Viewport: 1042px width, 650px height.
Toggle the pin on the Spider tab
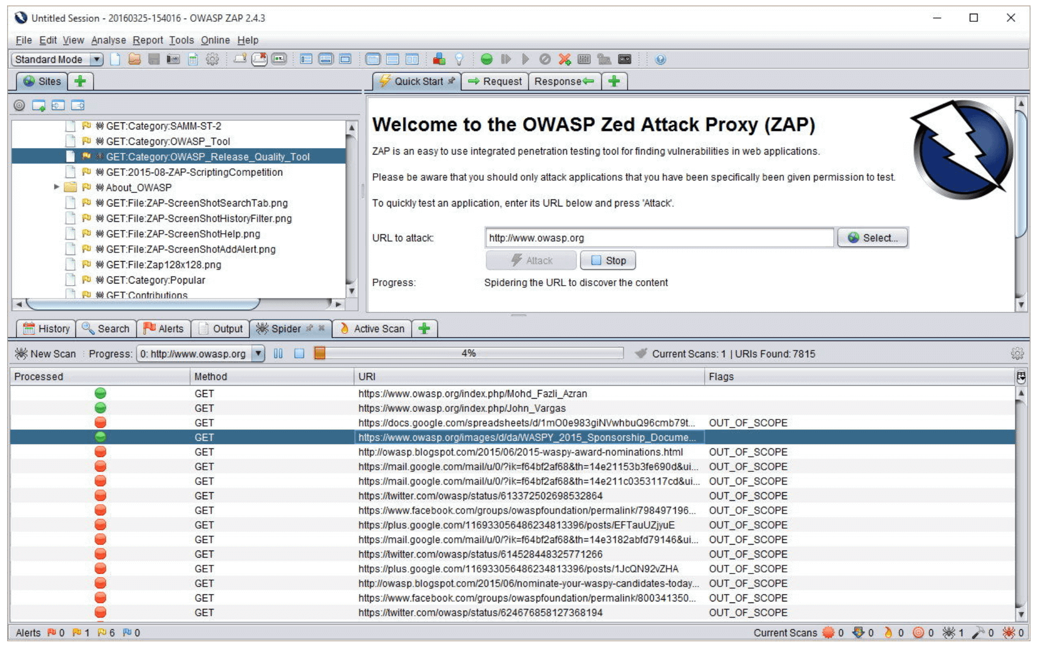point(309,328)
